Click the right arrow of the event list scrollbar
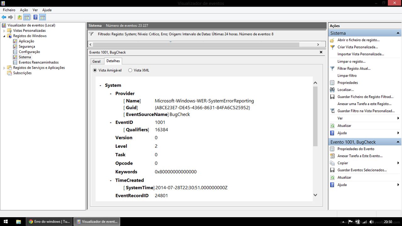402x226 pixels. pyautogui.click(x=318, y=45)
